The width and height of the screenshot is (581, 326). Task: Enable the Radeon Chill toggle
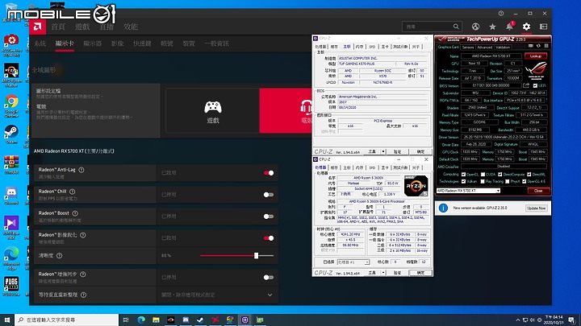pyautogui.click(x=269, y=195)
